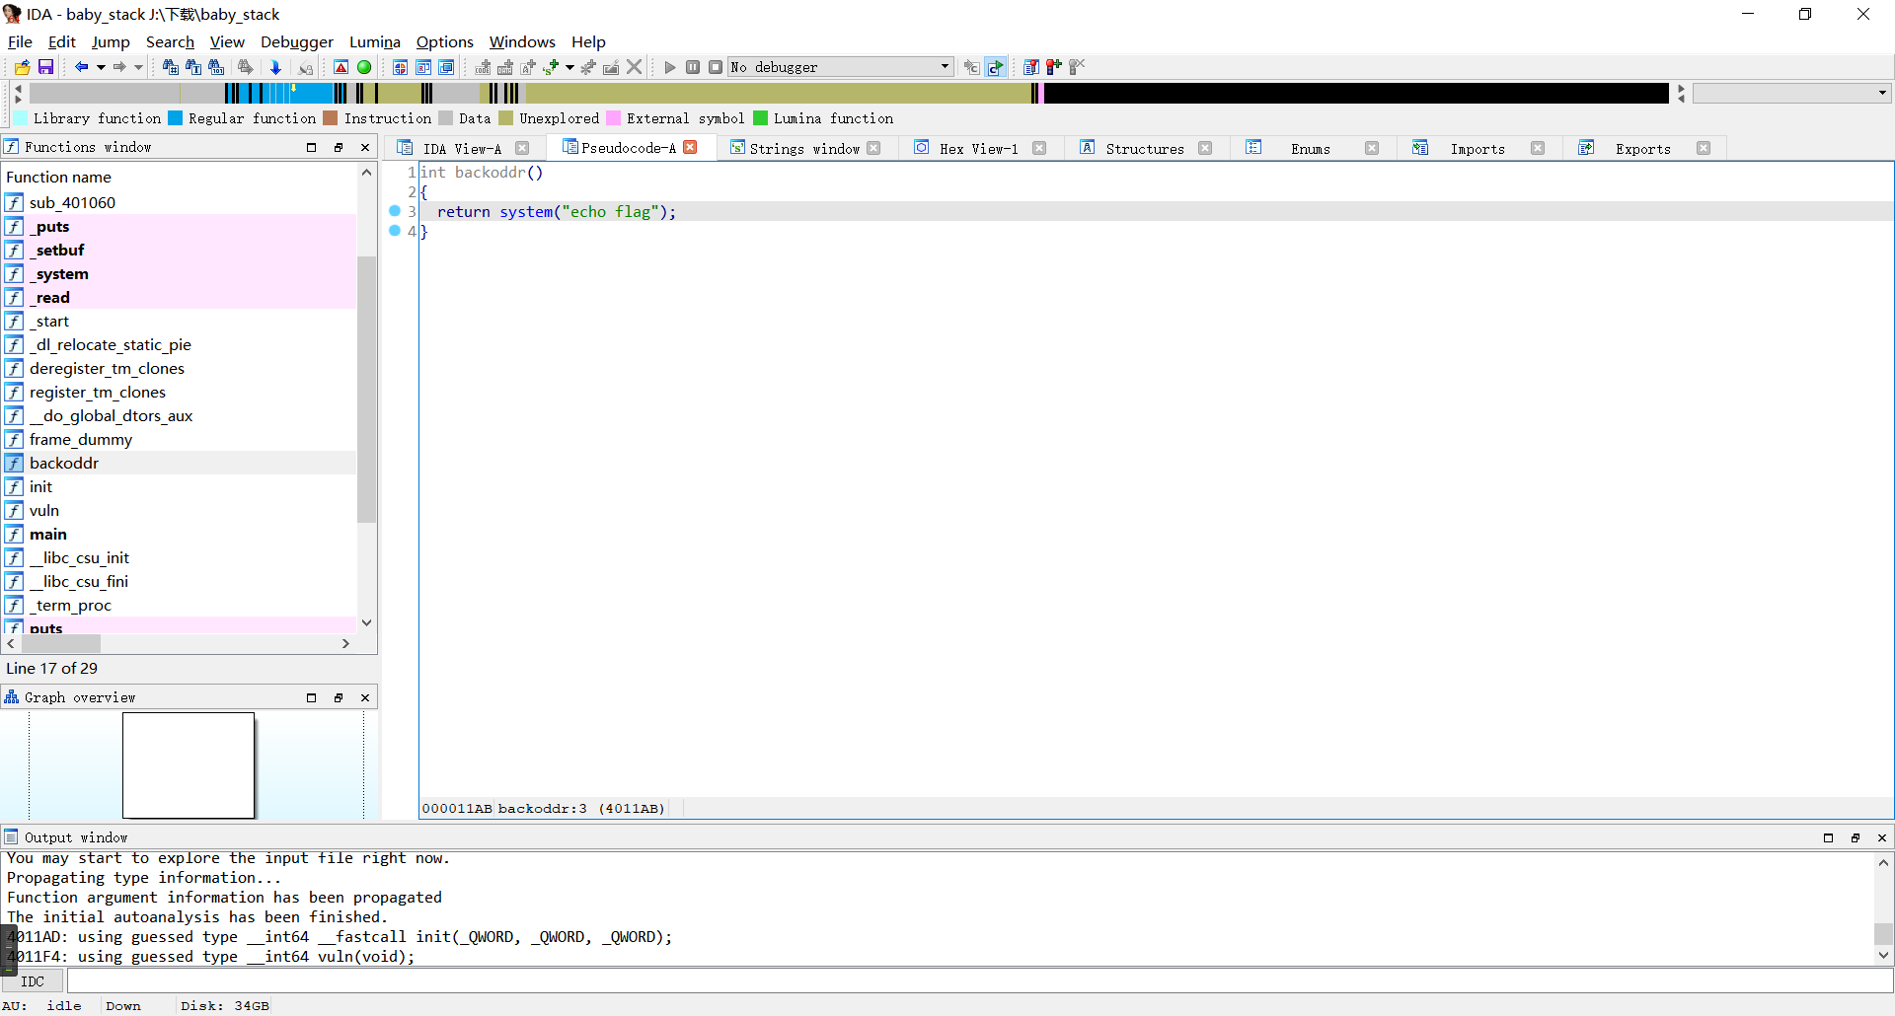
Task: Open the debugger selection dropdown
Action: [945, 67]
